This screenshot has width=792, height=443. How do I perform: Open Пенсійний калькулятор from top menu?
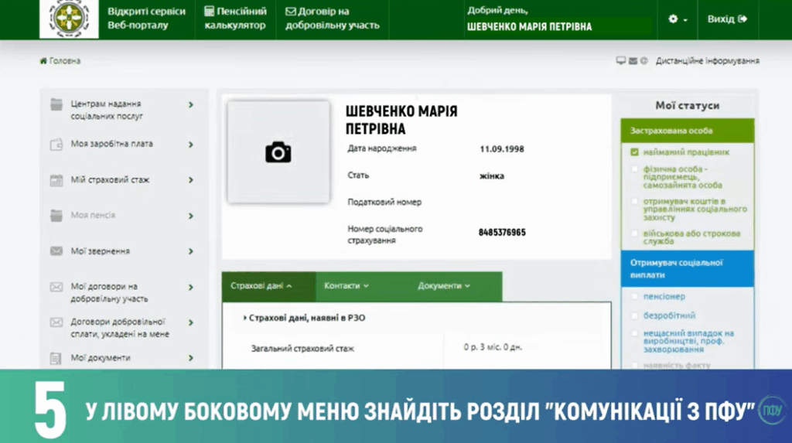pyautogui.click(x=236, y=19)
